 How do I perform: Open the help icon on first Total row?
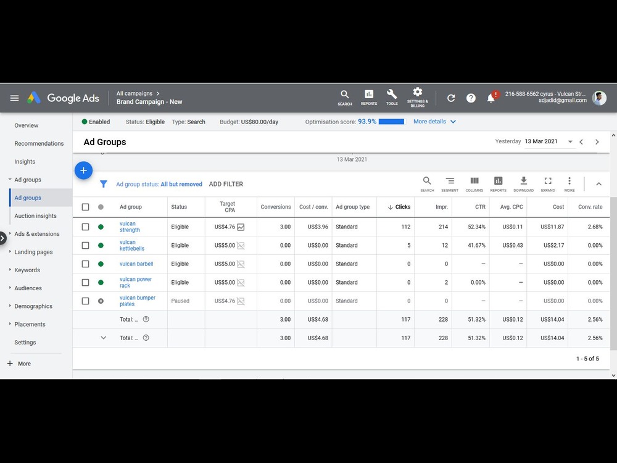click(x=146, y=319)
